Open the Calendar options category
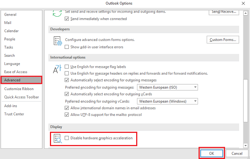Viewport: 250px width, 159px height. pyautogui.click(x=21, y=31)
